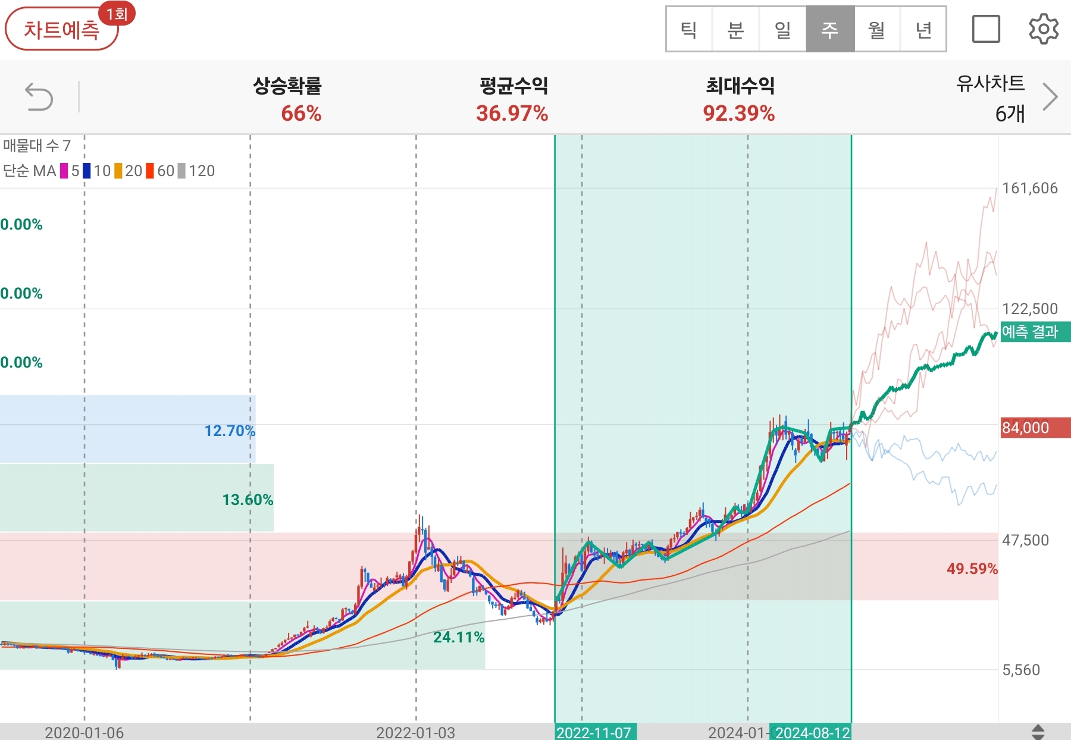Viewport: 1071px width, 740px height.
Task: Click the vertical scale up-down arrows icon
Action: 1038,732
